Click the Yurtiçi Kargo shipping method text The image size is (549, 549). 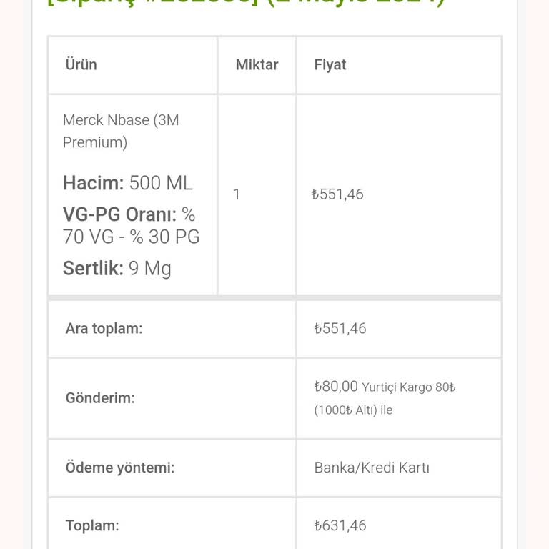point(408,387)
